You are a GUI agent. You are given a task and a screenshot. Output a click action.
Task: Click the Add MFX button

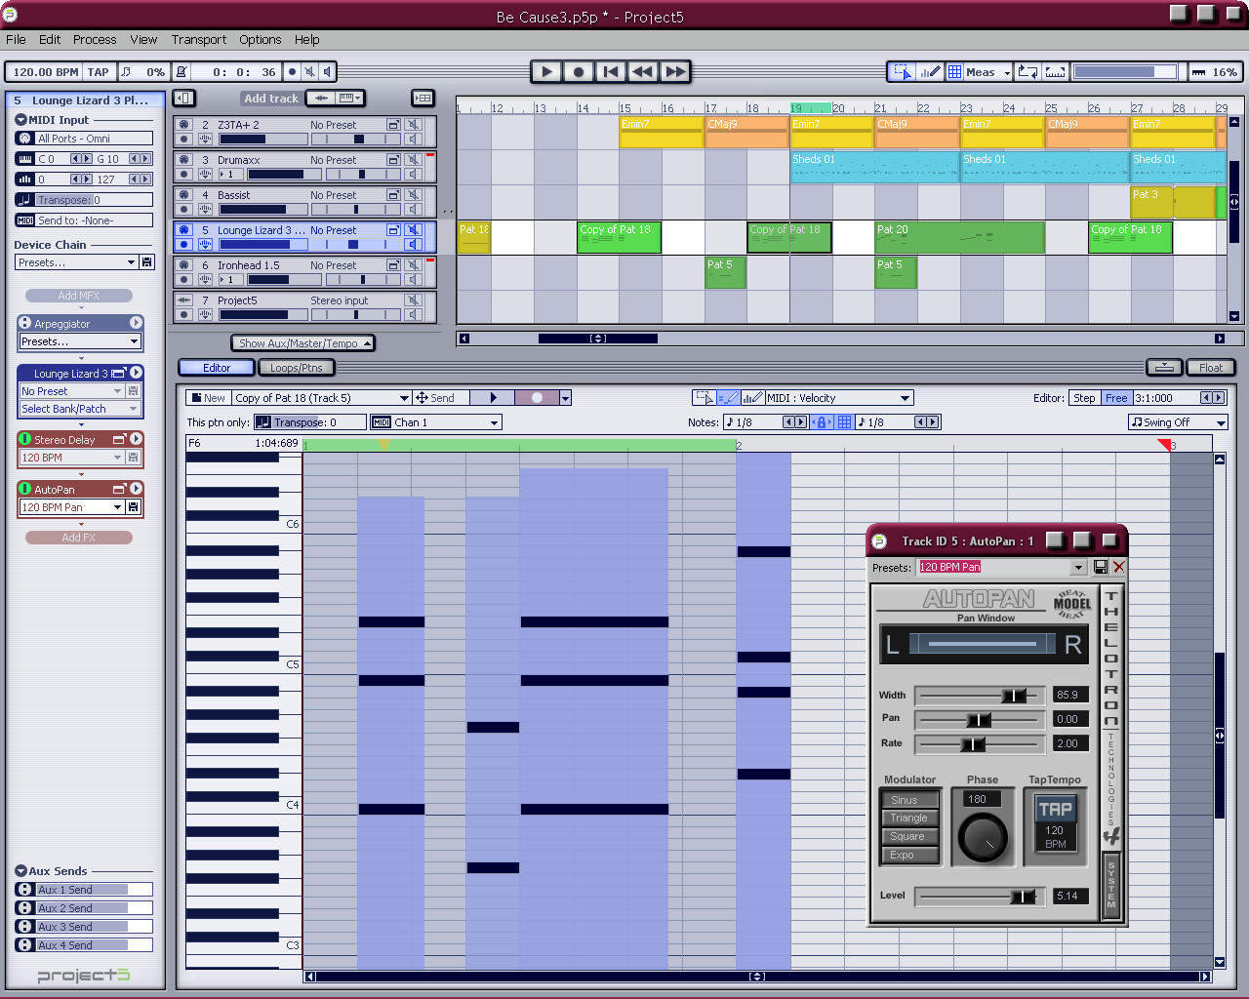coord(79,296)
